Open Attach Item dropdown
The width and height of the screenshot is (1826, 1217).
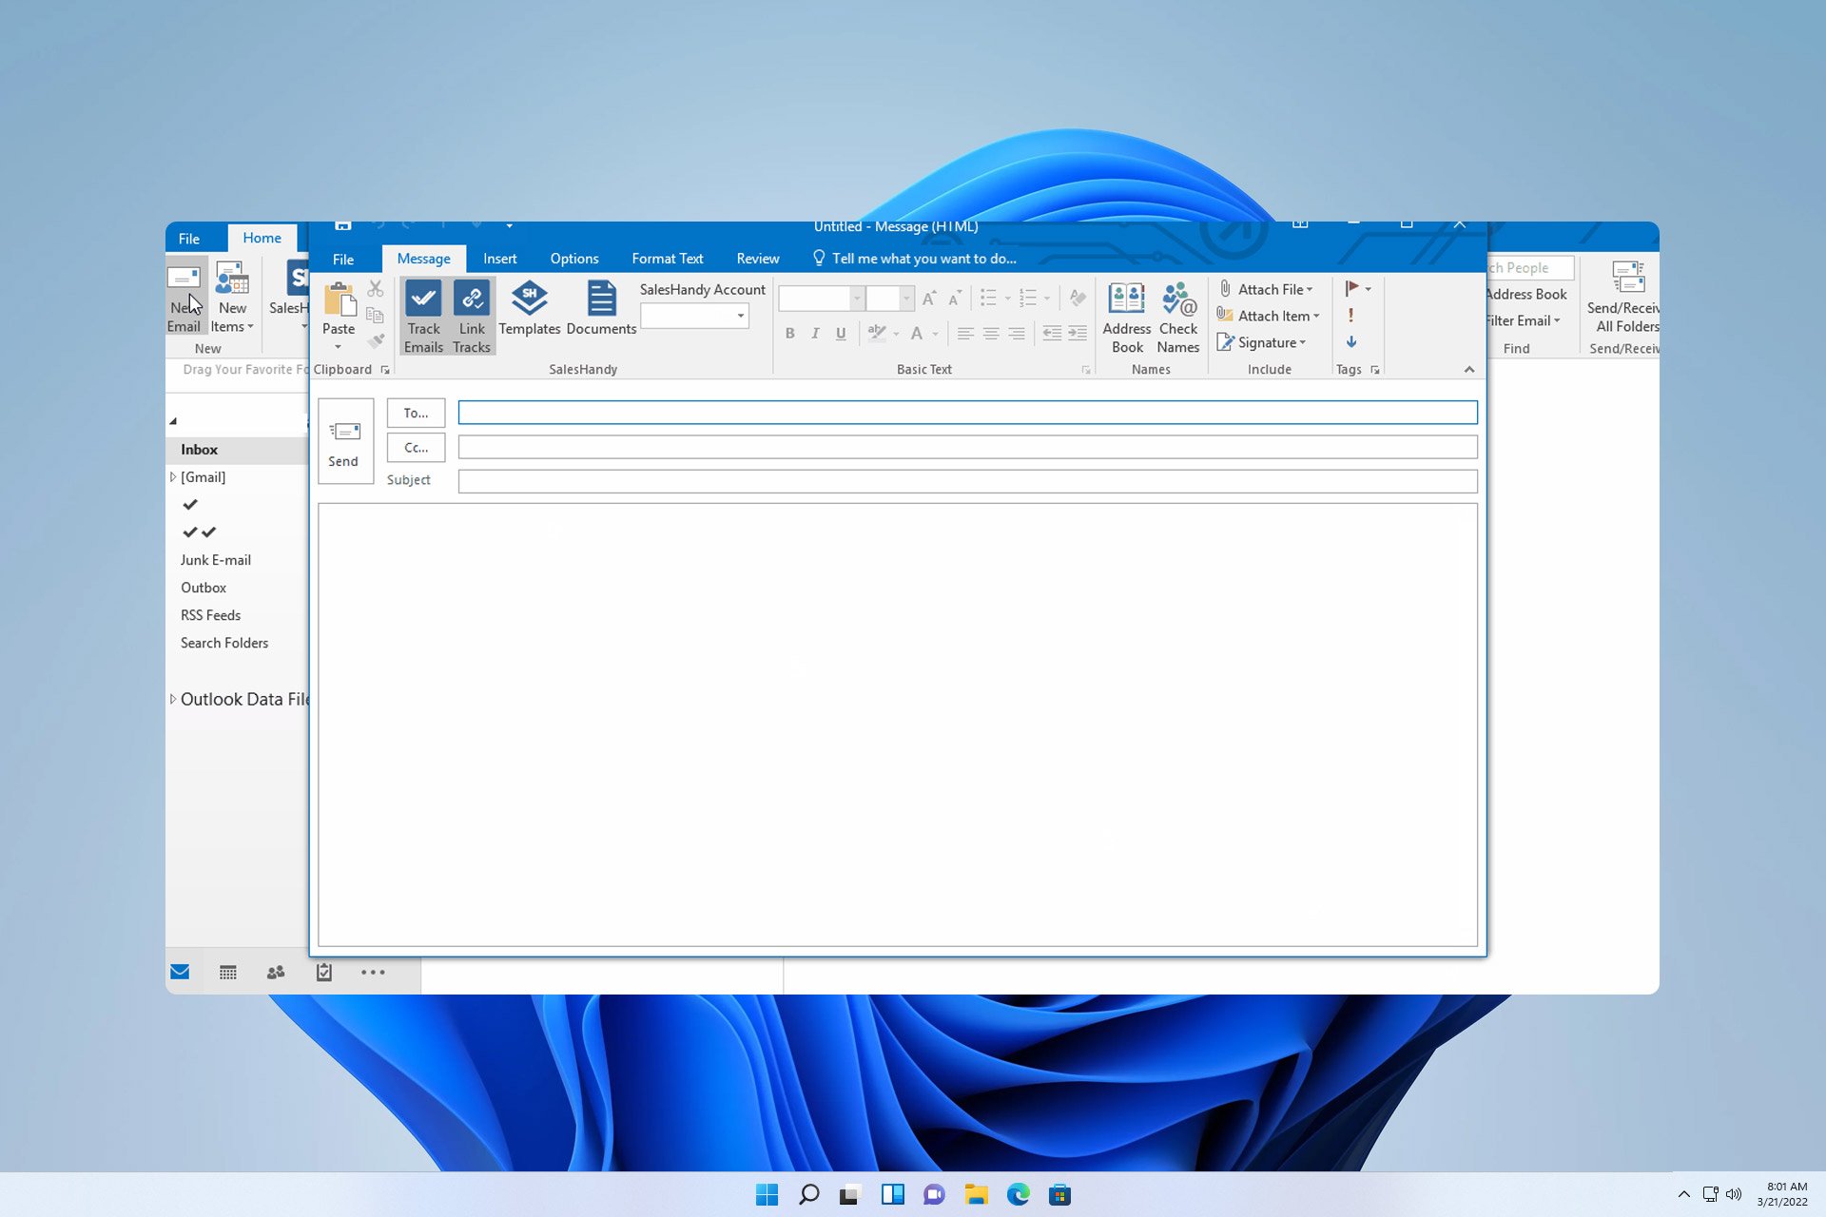pyautogui.click(x=1269, y=316)
